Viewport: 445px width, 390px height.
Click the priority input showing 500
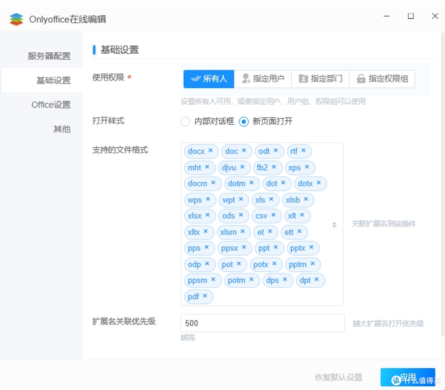pos(262,323)
